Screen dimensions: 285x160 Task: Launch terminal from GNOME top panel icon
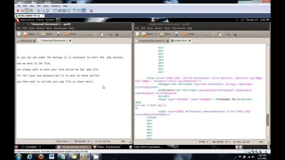click(x=58, y=20)
